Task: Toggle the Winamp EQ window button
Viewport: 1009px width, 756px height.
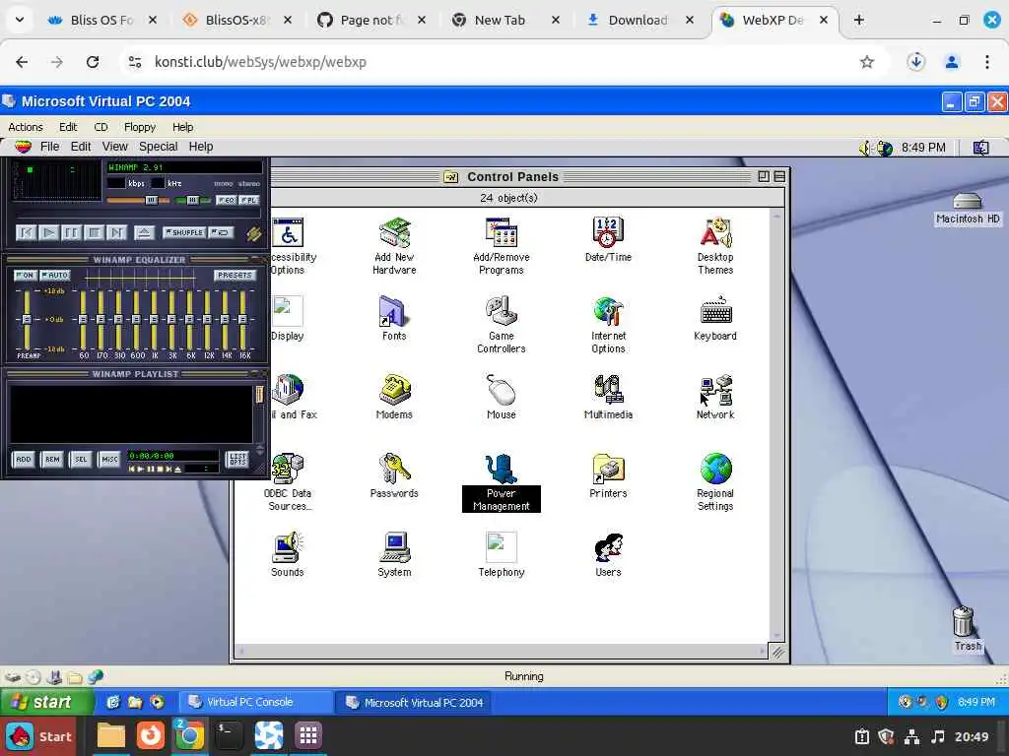Action: [227, 200]
